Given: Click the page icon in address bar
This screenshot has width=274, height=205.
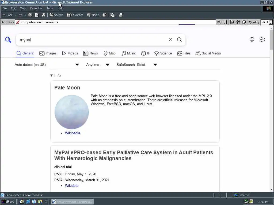Looking at the screenshot, I should click(18, 22).
